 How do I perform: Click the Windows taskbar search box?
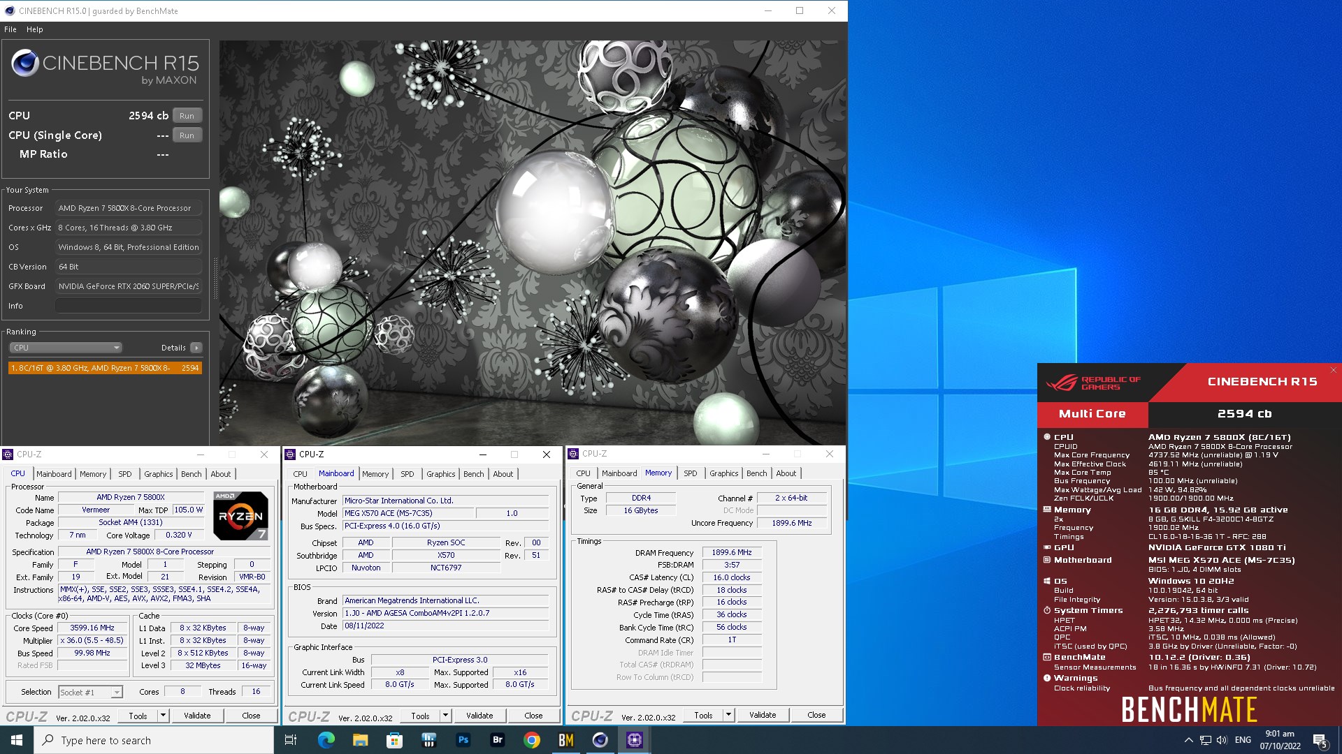154,740
